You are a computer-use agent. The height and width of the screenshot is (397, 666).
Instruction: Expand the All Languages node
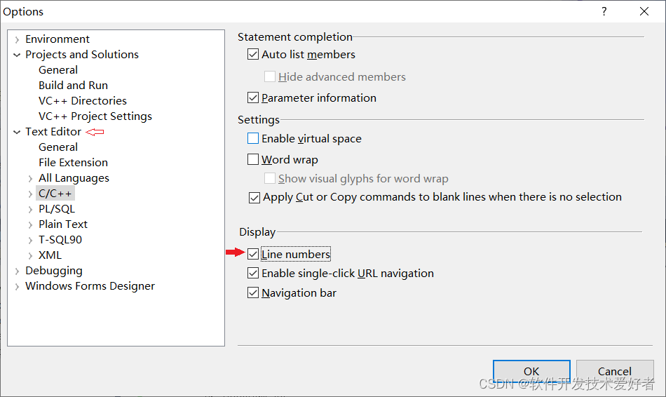point(30,178)
